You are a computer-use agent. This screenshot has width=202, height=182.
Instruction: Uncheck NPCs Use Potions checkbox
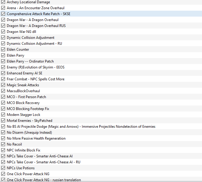[3, 168]
